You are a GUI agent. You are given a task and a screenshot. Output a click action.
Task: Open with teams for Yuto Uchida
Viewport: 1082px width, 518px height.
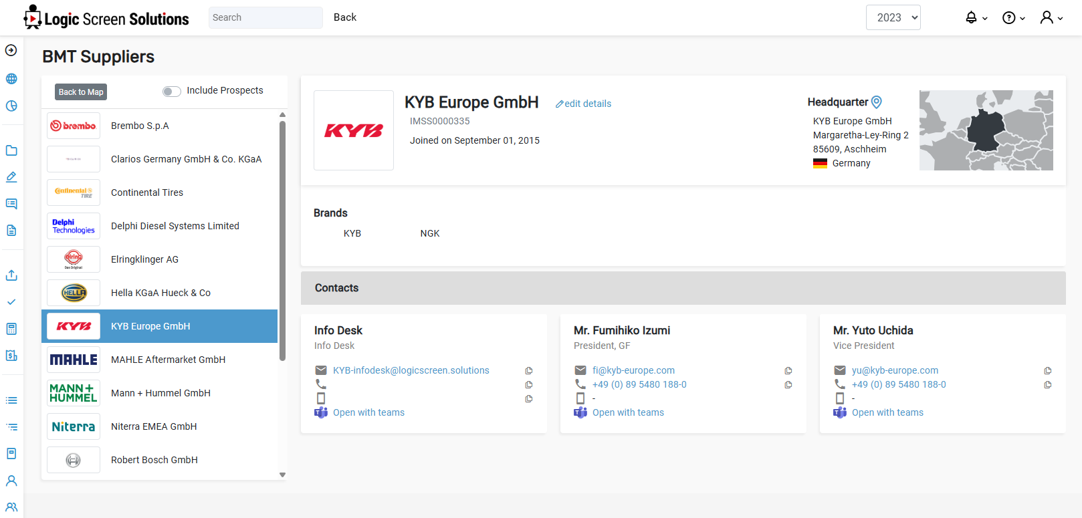pyautogui.click(x=887, y=412)
